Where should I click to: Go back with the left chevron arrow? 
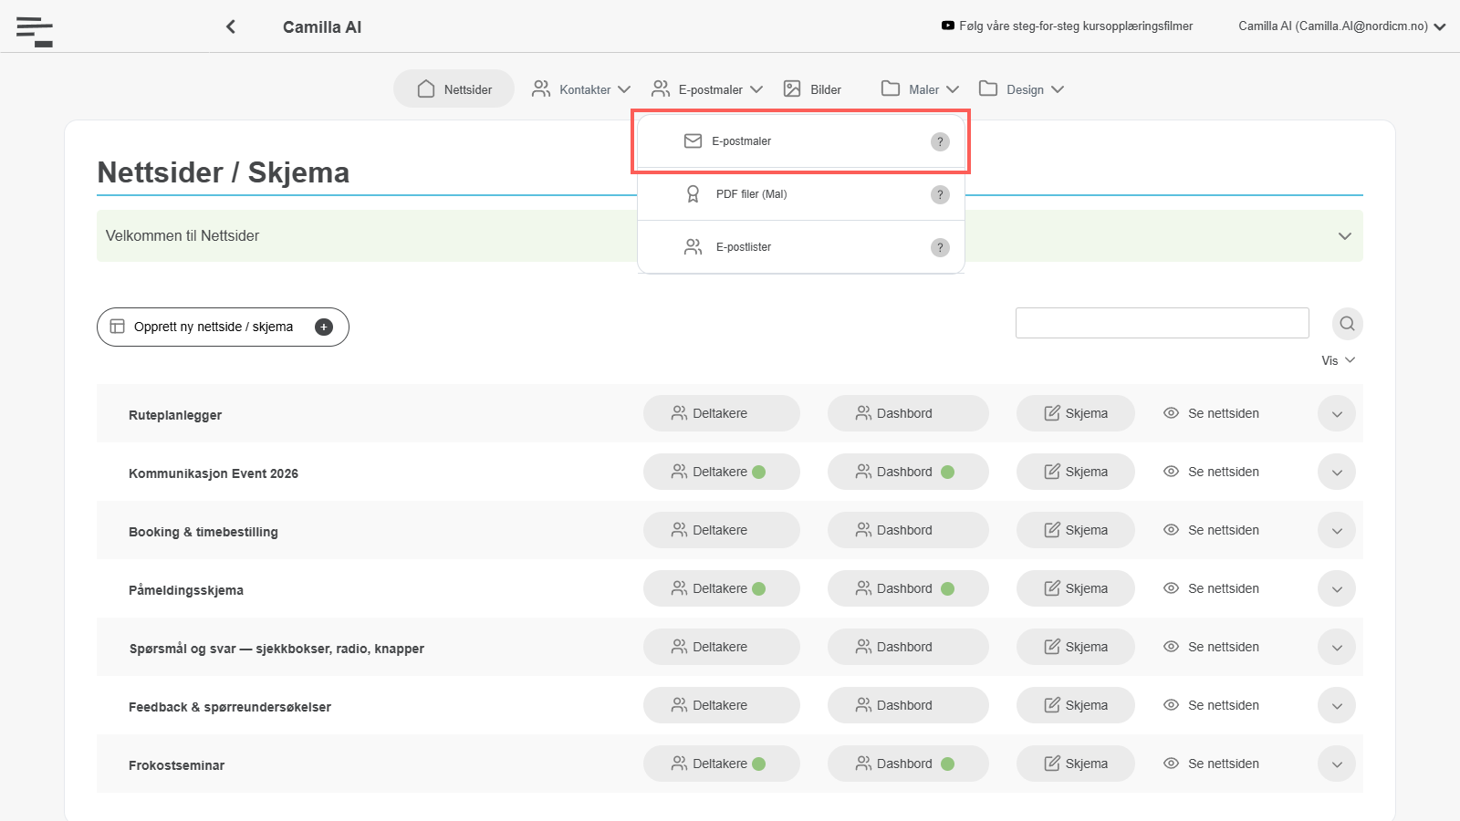click(x=231, y=26)
